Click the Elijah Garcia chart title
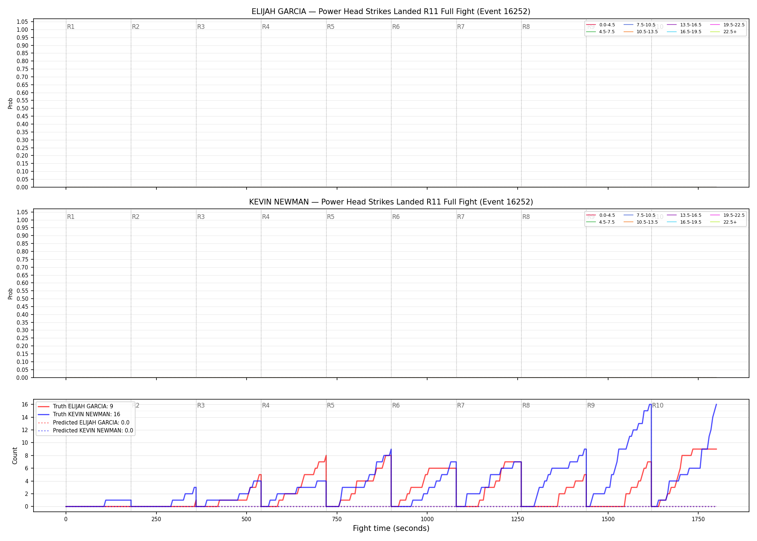Image resolution: width=757 pixels, height=541 pixels. tap(391, 12)
